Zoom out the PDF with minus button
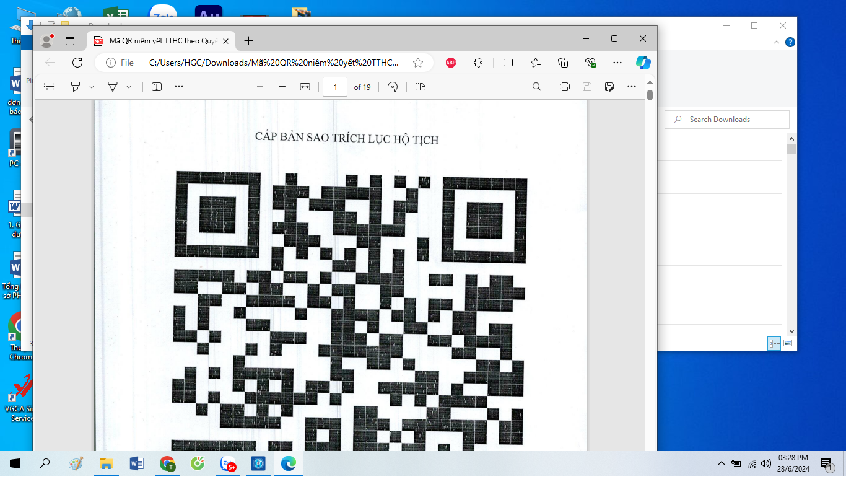This screenshot has height=487, width=846. (260, 87)
